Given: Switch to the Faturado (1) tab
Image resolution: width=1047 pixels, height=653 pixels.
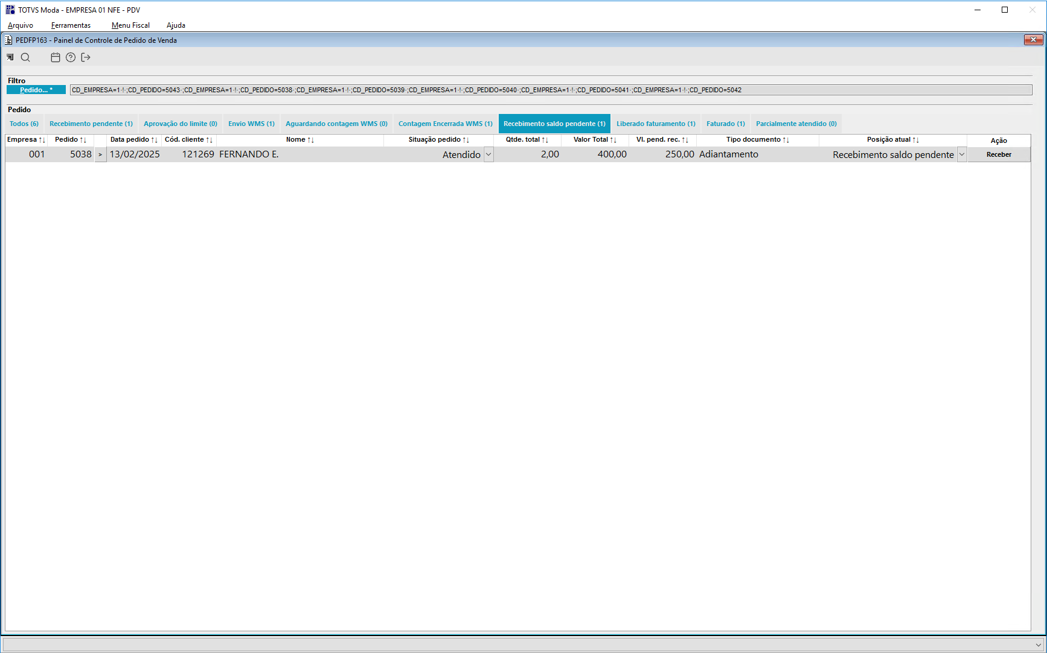Looking at the screenshot, I should 726,124.
